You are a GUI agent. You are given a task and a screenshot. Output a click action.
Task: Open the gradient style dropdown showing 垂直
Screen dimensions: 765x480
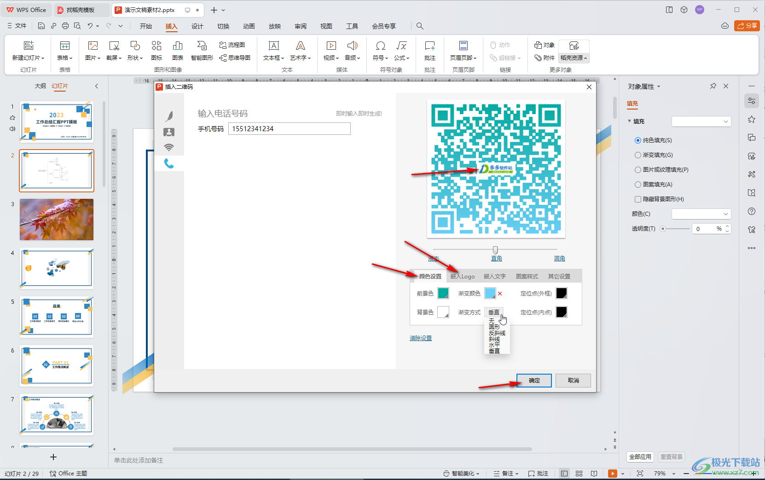pos(494,312)
